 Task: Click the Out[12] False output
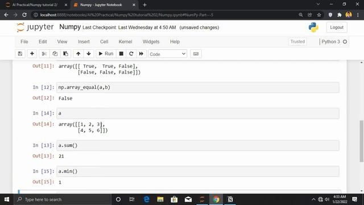click(65, 99)
